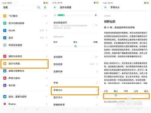Enable 自动亮度调节 switch
The height and width of the screenshot is (113, 151).
point(95,25)
